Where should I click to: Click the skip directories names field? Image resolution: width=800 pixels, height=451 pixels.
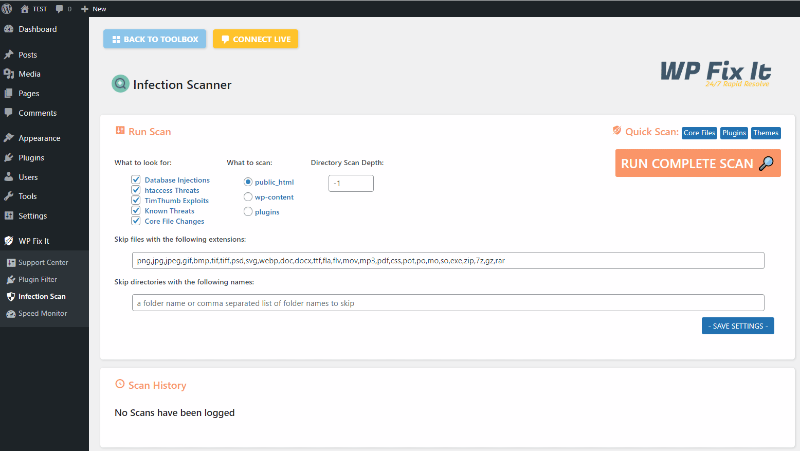point(448,303)
